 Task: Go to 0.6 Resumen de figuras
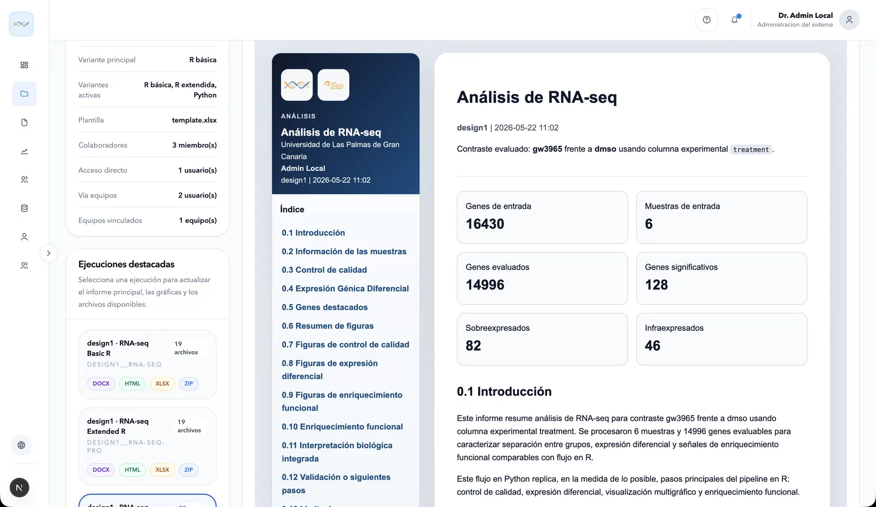[327, 326]
